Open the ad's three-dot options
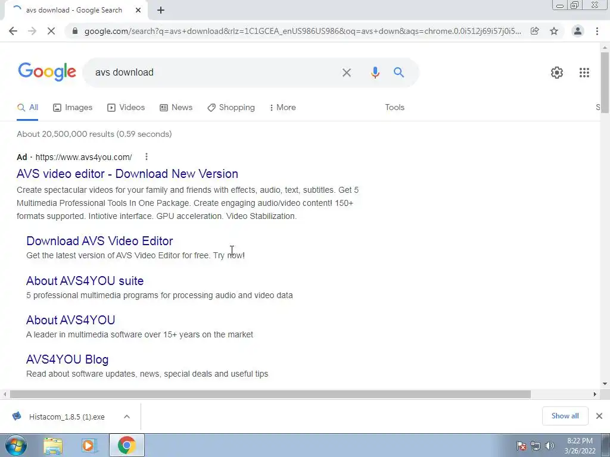The image size is (610, 457). (147, 156)
